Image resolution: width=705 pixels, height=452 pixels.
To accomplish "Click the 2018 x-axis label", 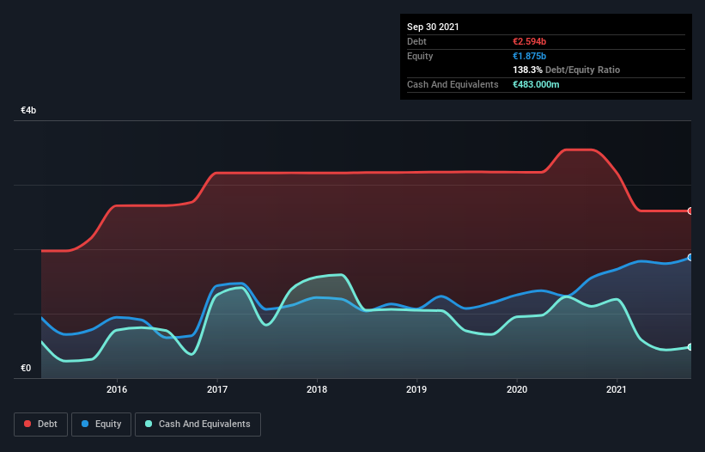I will pyautogui.click(x=317, y=389).
